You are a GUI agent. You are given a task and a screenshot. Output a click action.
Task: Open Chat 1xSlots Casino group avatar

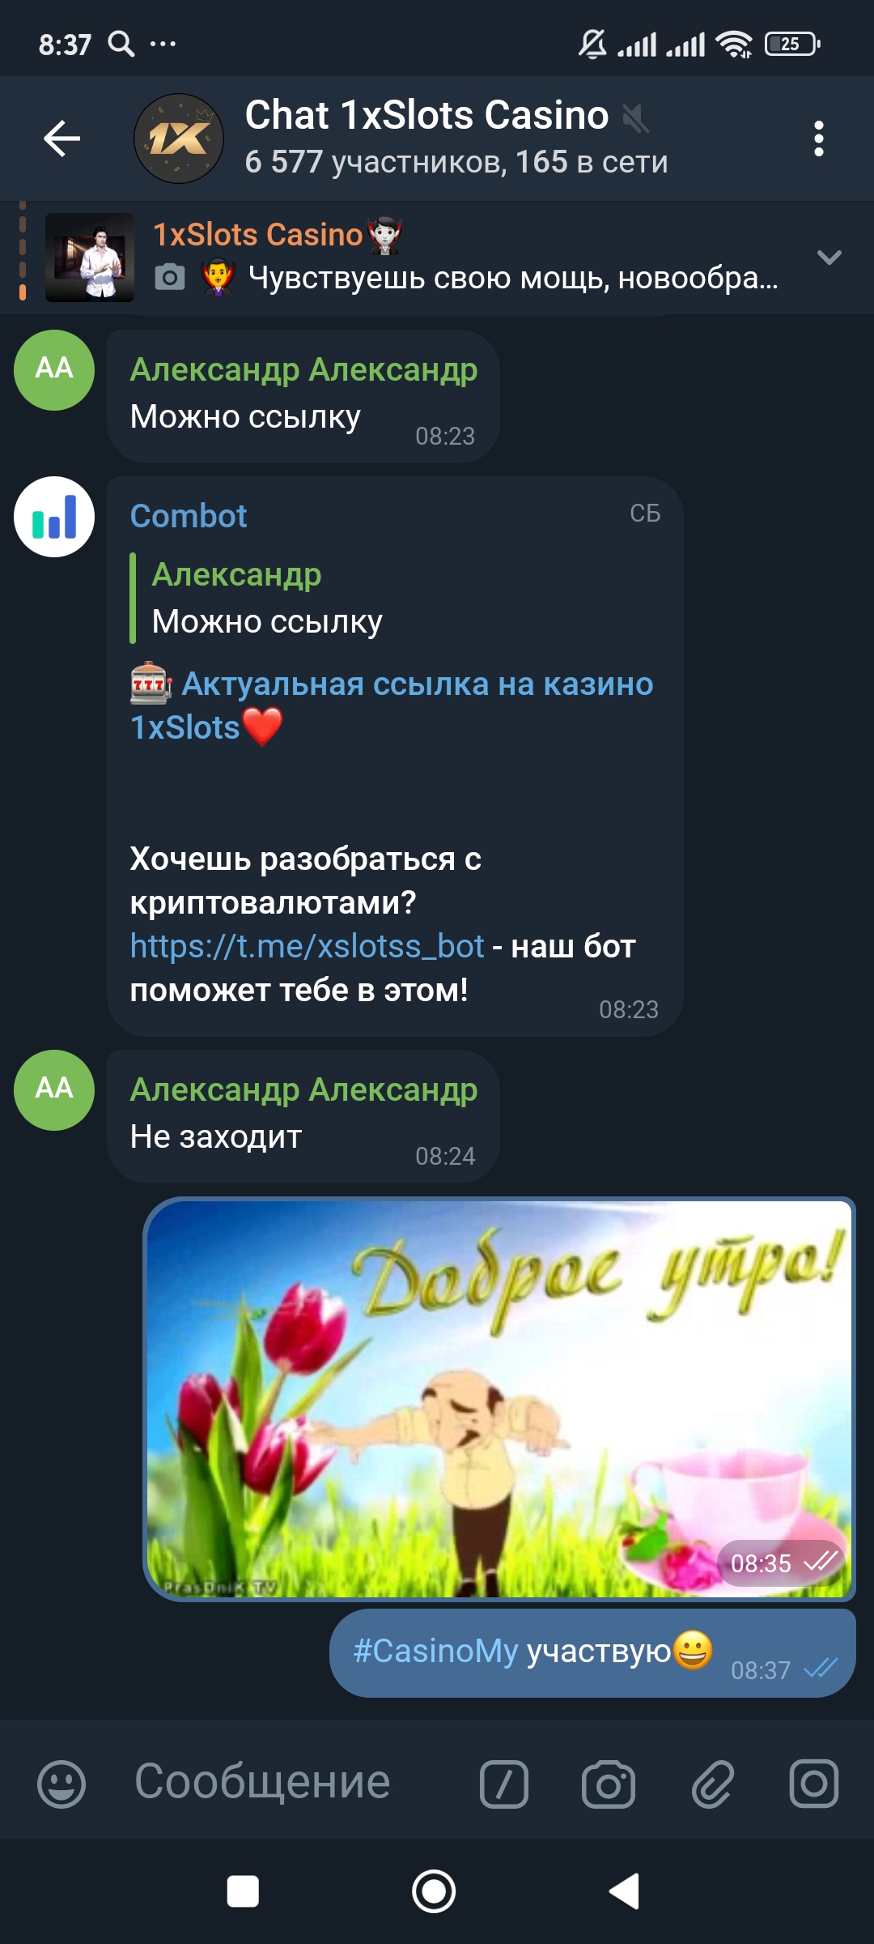click(179, 139)
